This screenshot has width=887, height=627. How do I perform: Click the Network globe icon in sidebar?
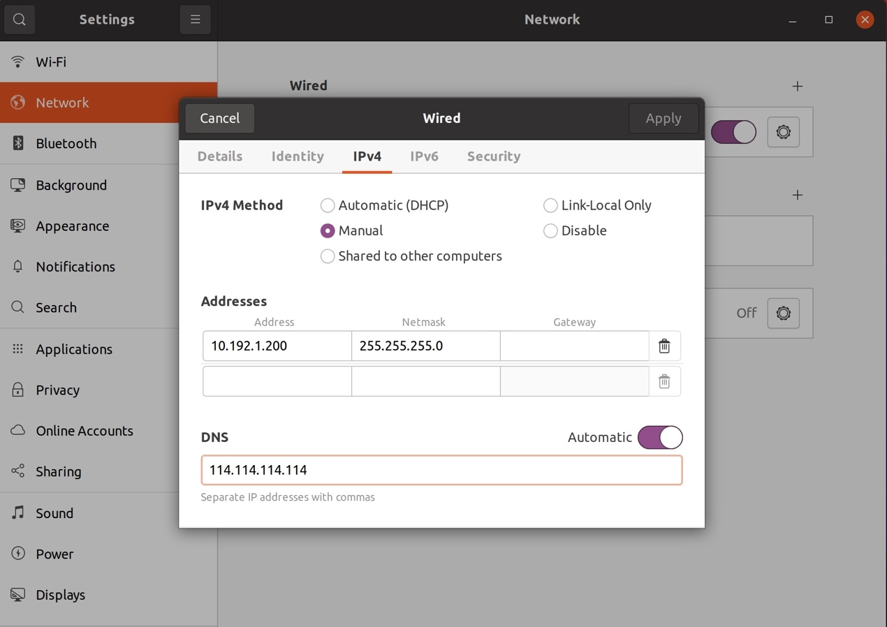[x=18, y=103]
